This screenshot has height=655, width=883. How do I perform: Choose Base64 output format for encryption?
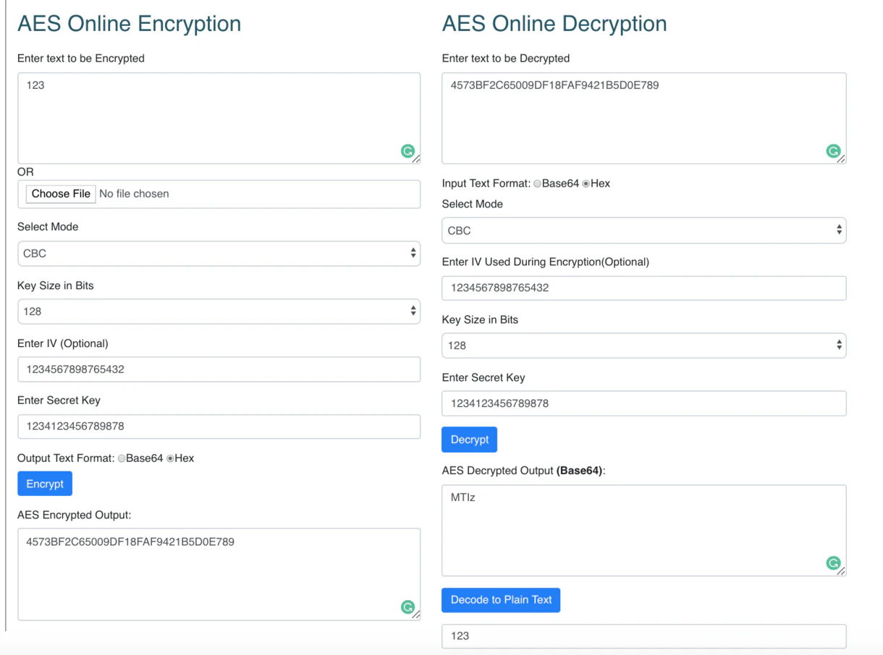121,458
